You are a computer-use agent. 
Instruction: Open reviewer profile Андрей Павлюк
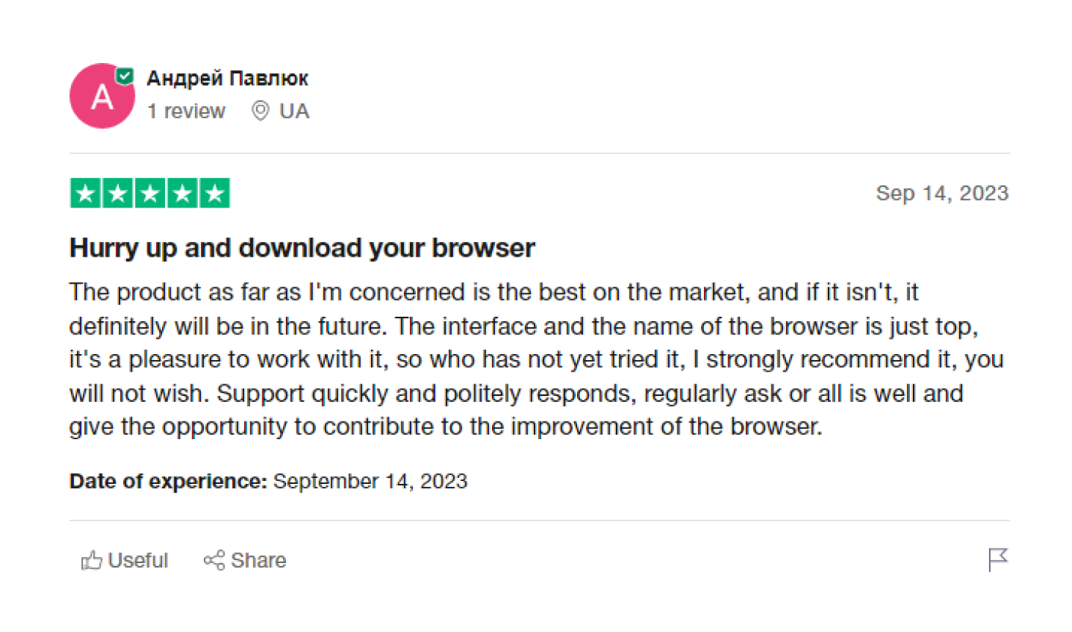227,78
